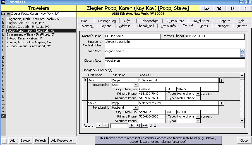This screenshot has height=145, width=252.
Task: Click the info icon left of Add
Action: 4,141
